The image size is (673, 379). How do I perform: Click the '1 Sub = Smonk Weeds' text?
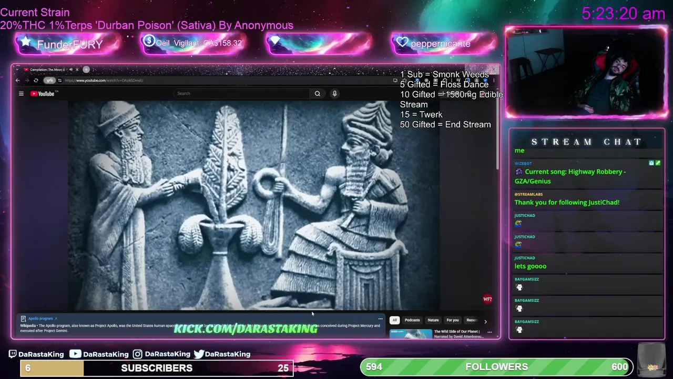444,74
